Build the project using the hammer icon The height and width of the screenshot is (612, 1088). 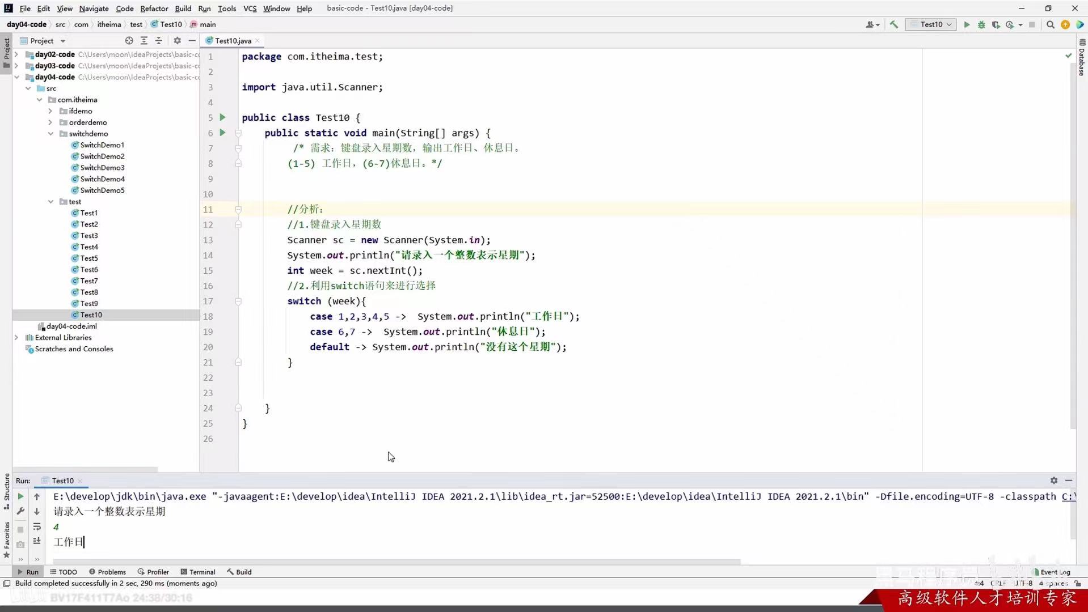point(894,25)
